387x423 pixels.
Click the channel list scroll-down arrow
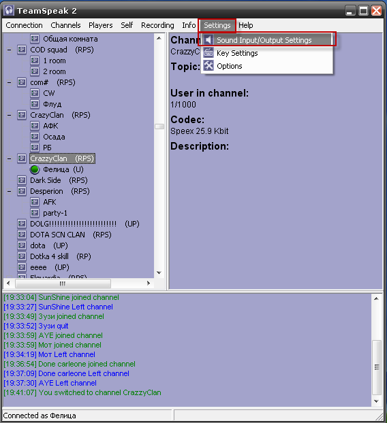coord(159,273)
